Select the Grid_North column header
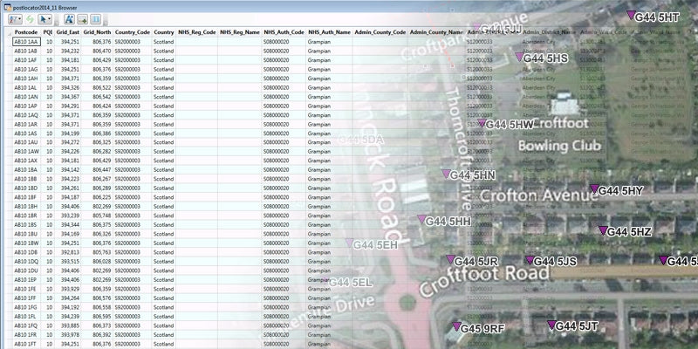The height and width of the screenshot is (349, 698). coord(97,32)
